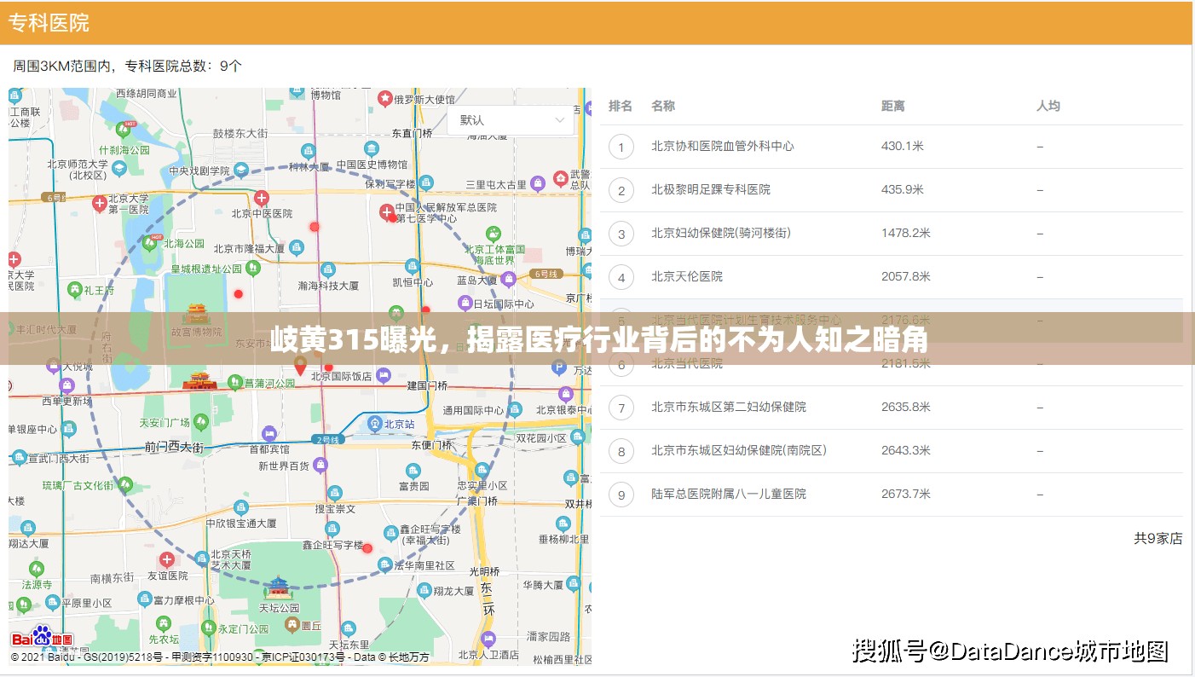Open 北京市东城区妇幼保健院(南院区) entry
Screen dimensions: 1195x677
(x=739, y=450)
